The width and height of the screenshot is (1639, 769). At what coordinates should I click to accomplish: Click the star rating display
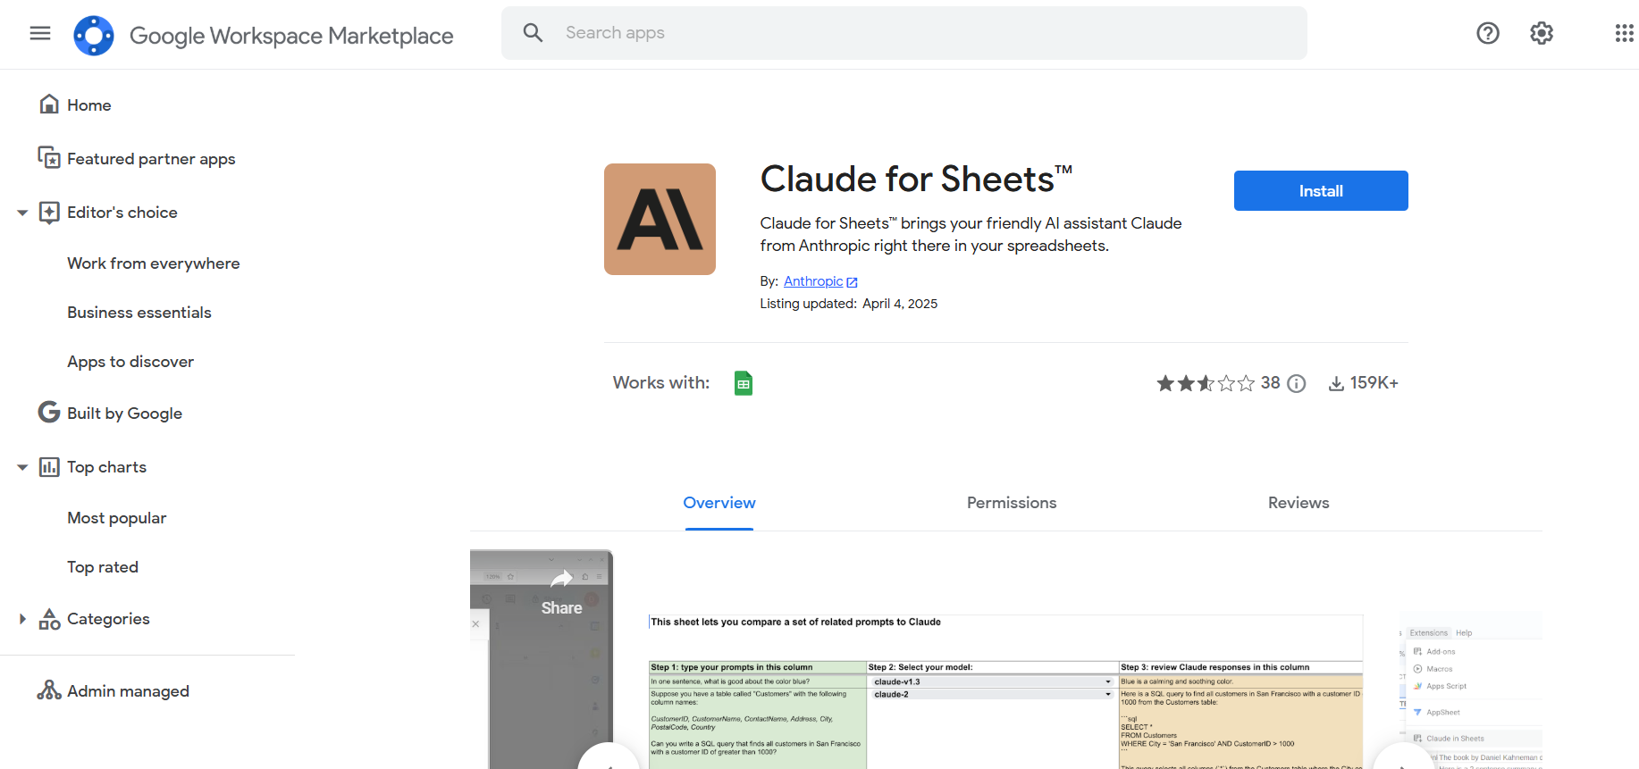click(1206, 383)
